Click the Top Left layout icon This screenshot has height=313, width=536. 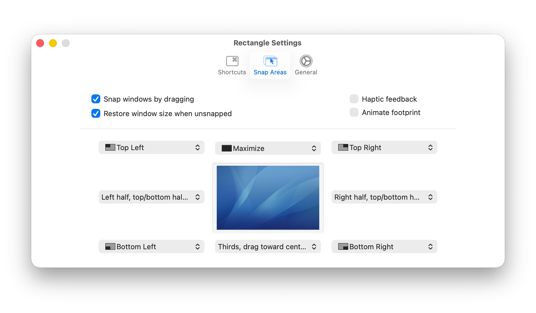click(x=110, y=147)
